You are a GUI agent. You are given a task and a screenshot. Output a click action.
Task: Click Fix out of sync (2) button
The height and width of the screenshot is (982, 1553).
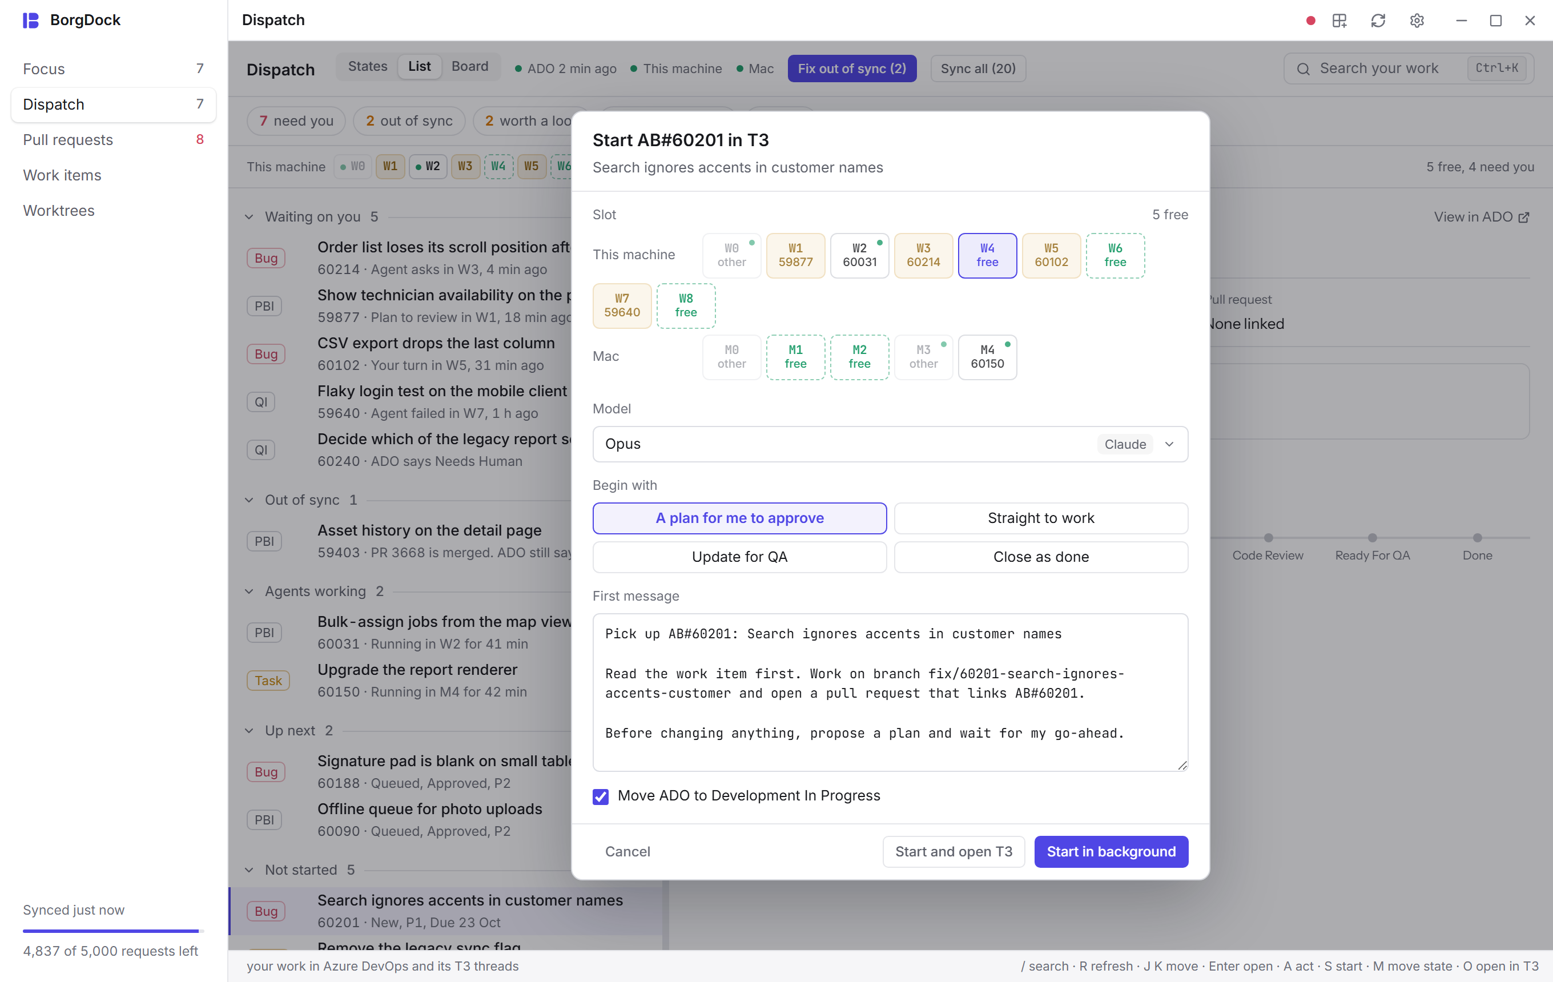coord(851,69)
